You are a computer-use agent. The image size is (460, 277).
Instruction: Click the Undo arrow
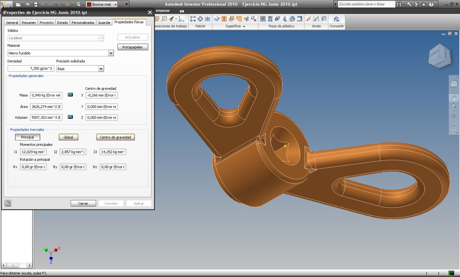click(43, 4)
